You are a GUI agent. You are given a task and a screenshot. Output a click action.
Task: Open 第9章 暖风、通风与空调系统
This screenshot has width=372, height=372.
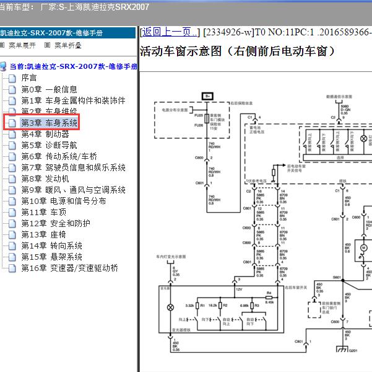point(73,190)
